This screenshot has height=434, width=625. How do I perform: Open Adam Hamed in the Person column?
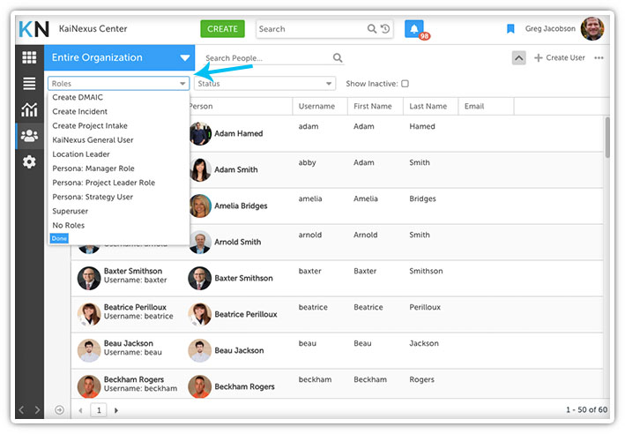coord(238,133)
